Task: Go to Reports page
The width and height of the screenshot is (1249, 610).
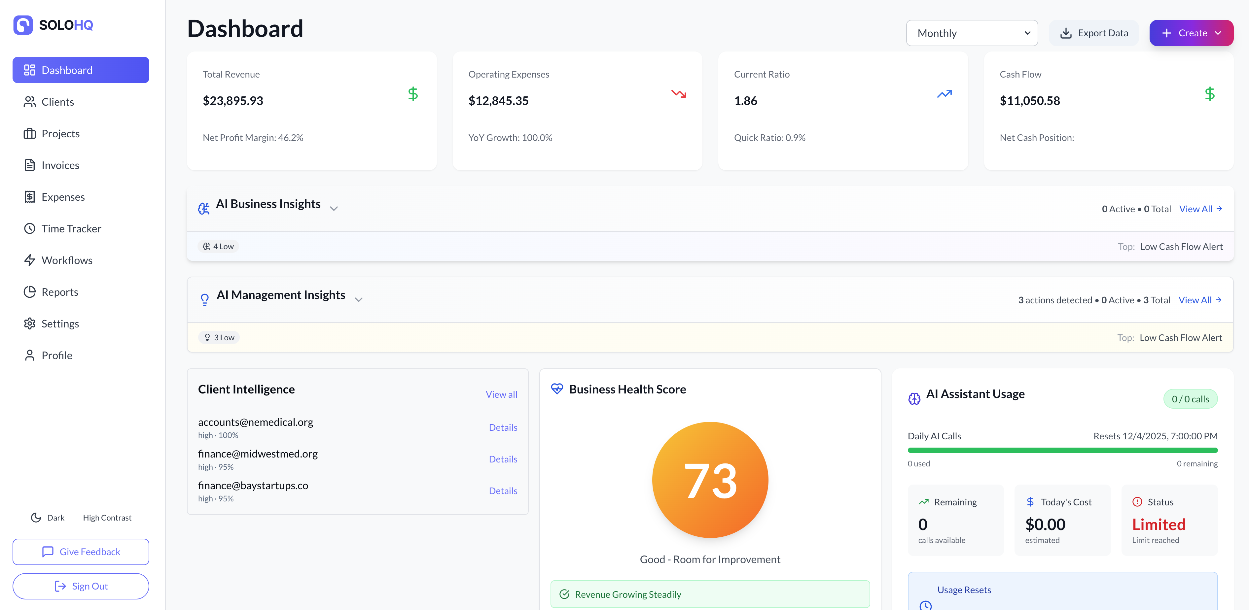Action: coord(81,292)
